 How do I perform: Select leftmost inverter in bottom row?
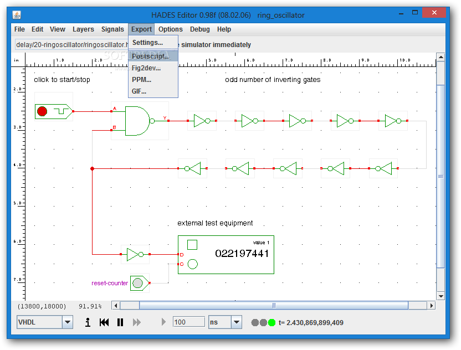click(x=193, y=168)
